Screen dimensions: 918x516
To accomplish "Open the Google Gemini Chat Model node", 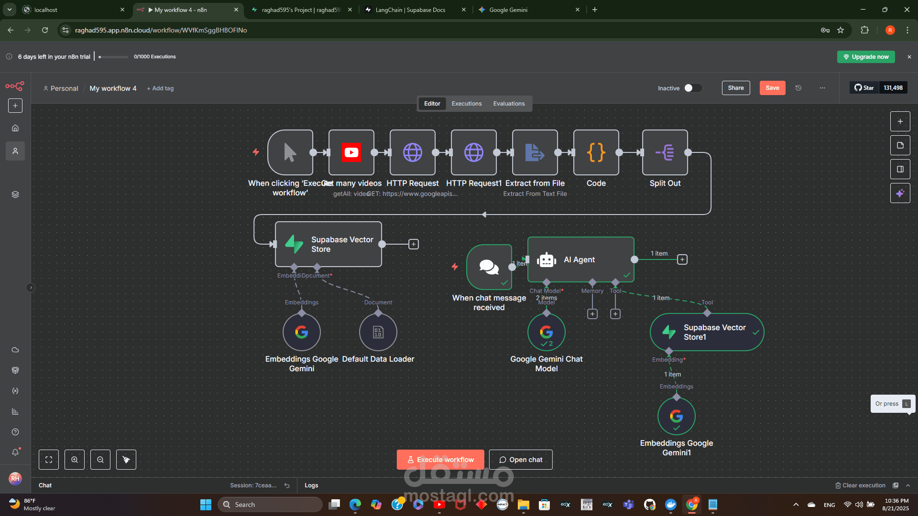I will 546,332.
